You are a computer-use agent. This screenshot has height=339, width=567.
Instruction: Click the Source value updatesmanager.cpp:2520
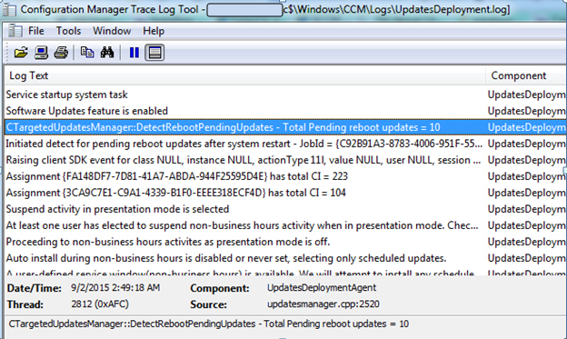(323, 304)
